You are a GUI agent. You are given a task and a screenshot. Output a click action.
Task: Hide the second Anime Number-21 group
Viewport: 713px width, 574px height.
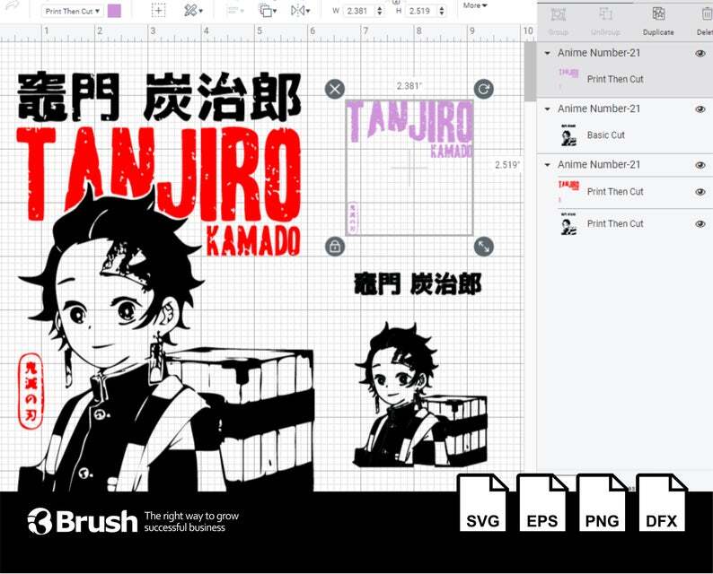700,109
